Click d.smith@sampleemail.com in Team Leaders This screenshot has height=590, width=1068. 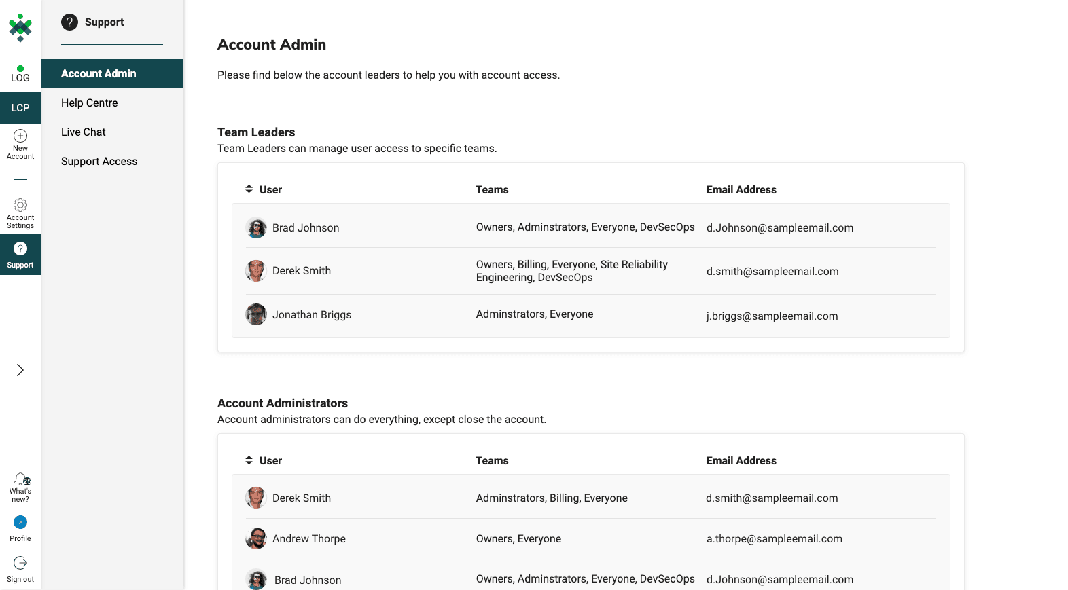pyautogui.click(x=772, y=272)
